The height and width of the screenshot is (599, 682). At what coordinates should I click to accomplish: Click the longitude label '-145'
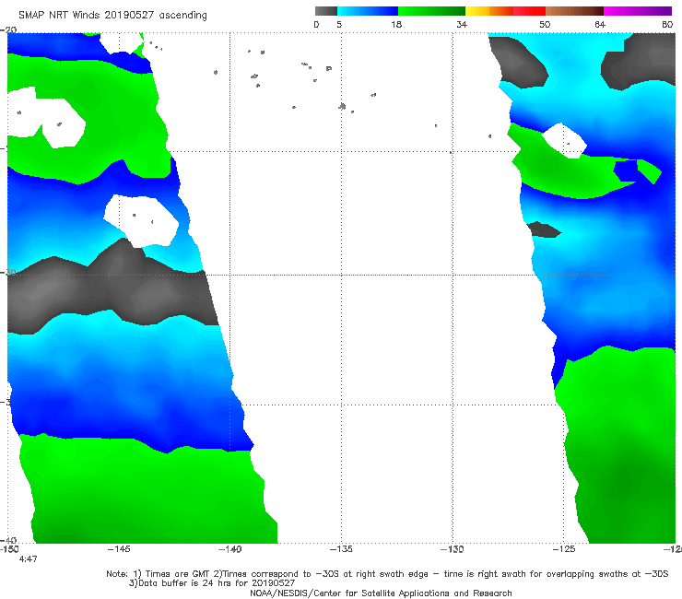[119, 549]
